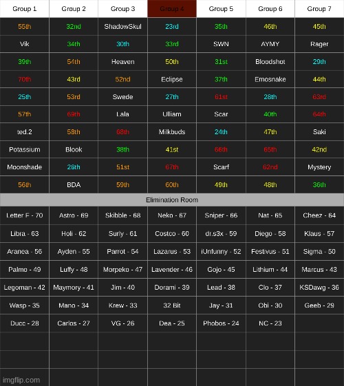This screenshot has height=386, width=344.
Task: Click the ShadowSkul cell in Group 3
Action: (x=122, y=26)
